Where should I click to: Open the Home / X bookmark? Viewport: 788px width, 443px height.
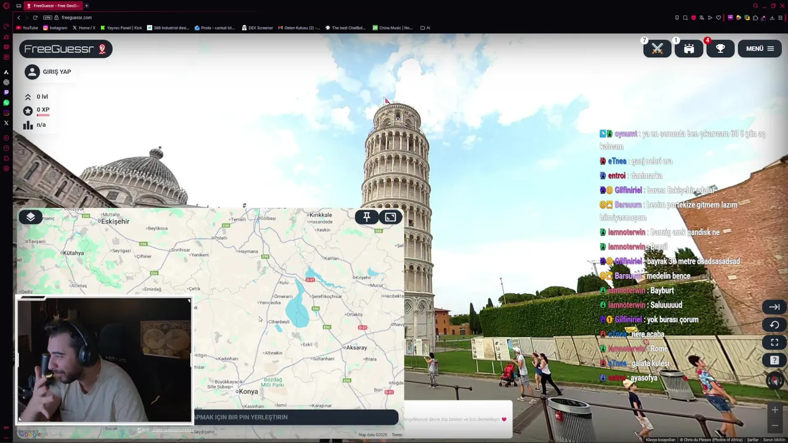(84, 28)
